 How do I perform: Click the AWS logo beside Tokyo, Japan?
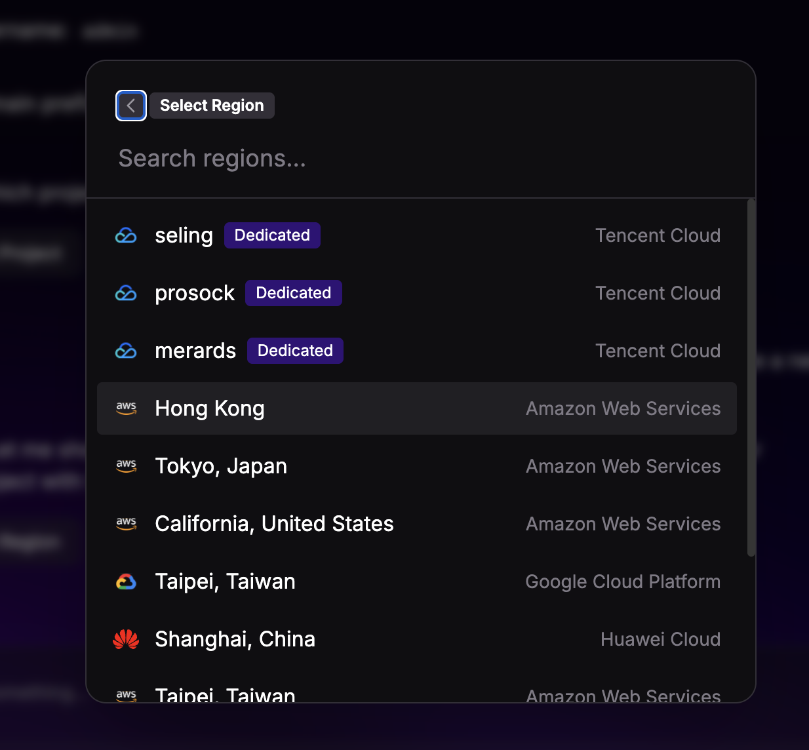[x=126, y=466]
